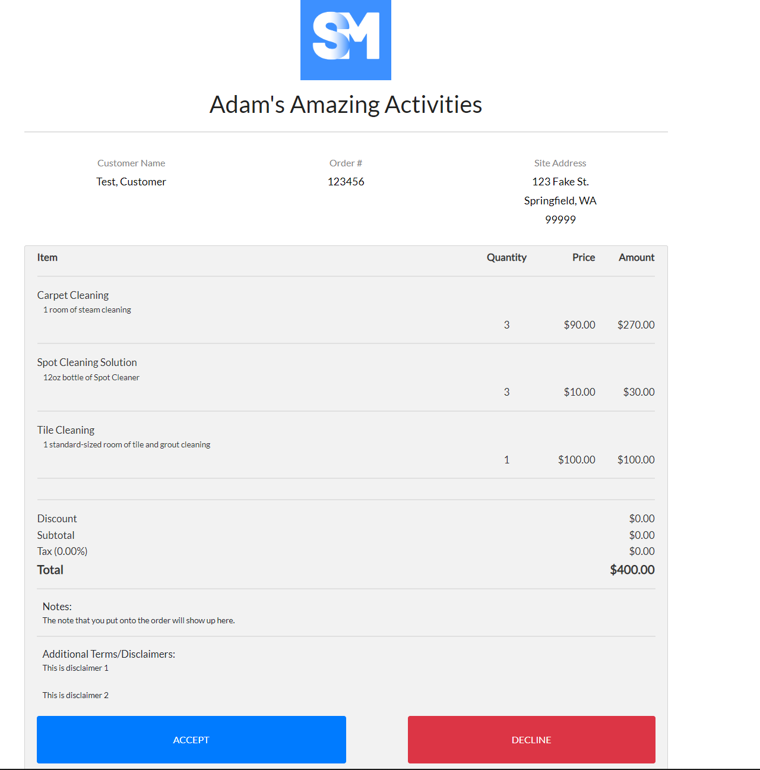Click the $270.00 carpet cleaning amount
760x770 pixels.
click(636, 325)
